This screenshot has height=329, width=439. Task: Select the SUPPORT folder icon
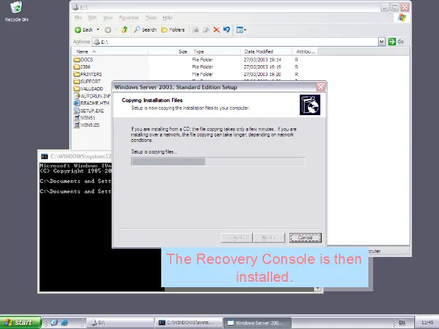tap(77, 82)
